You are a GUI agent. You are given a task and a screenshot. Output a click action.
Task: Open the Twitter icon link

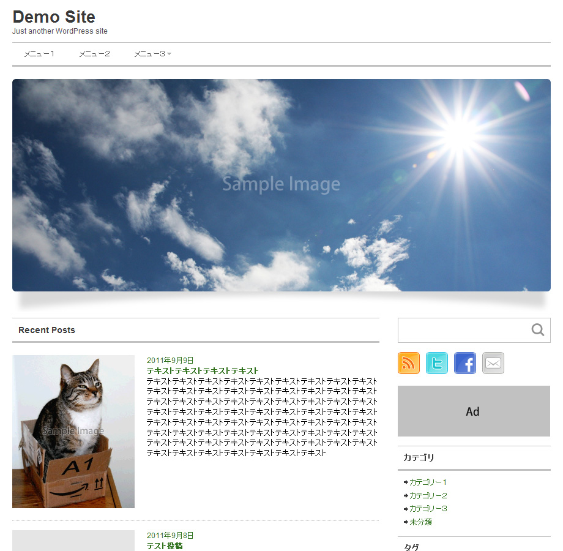point(436,363)
